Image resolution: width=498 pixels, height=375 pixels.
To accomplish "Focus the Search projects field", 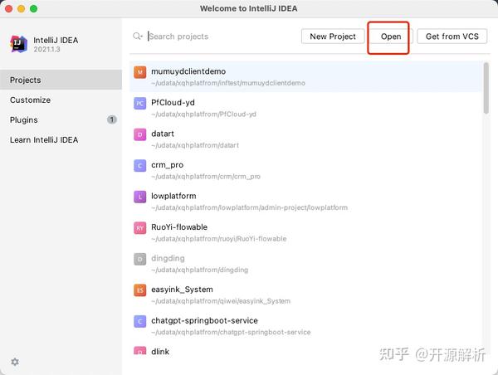I will (220, 37).
